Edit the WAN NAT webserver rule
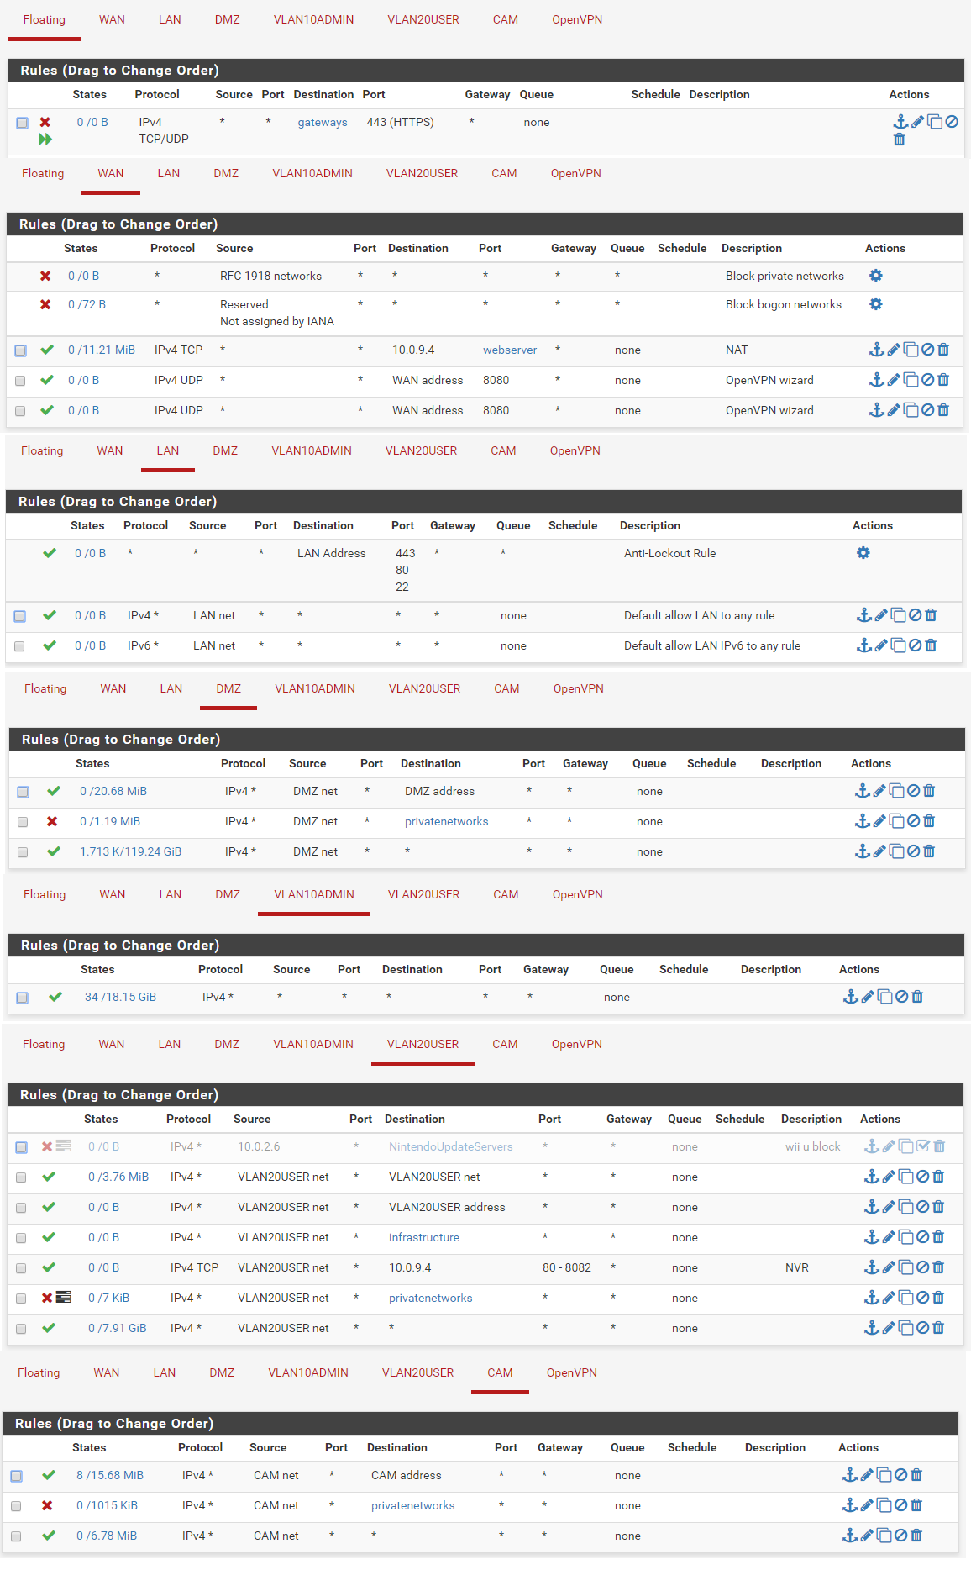Image resolution: width=971 pixels, height=1570 pixels. tap(894, 350)
